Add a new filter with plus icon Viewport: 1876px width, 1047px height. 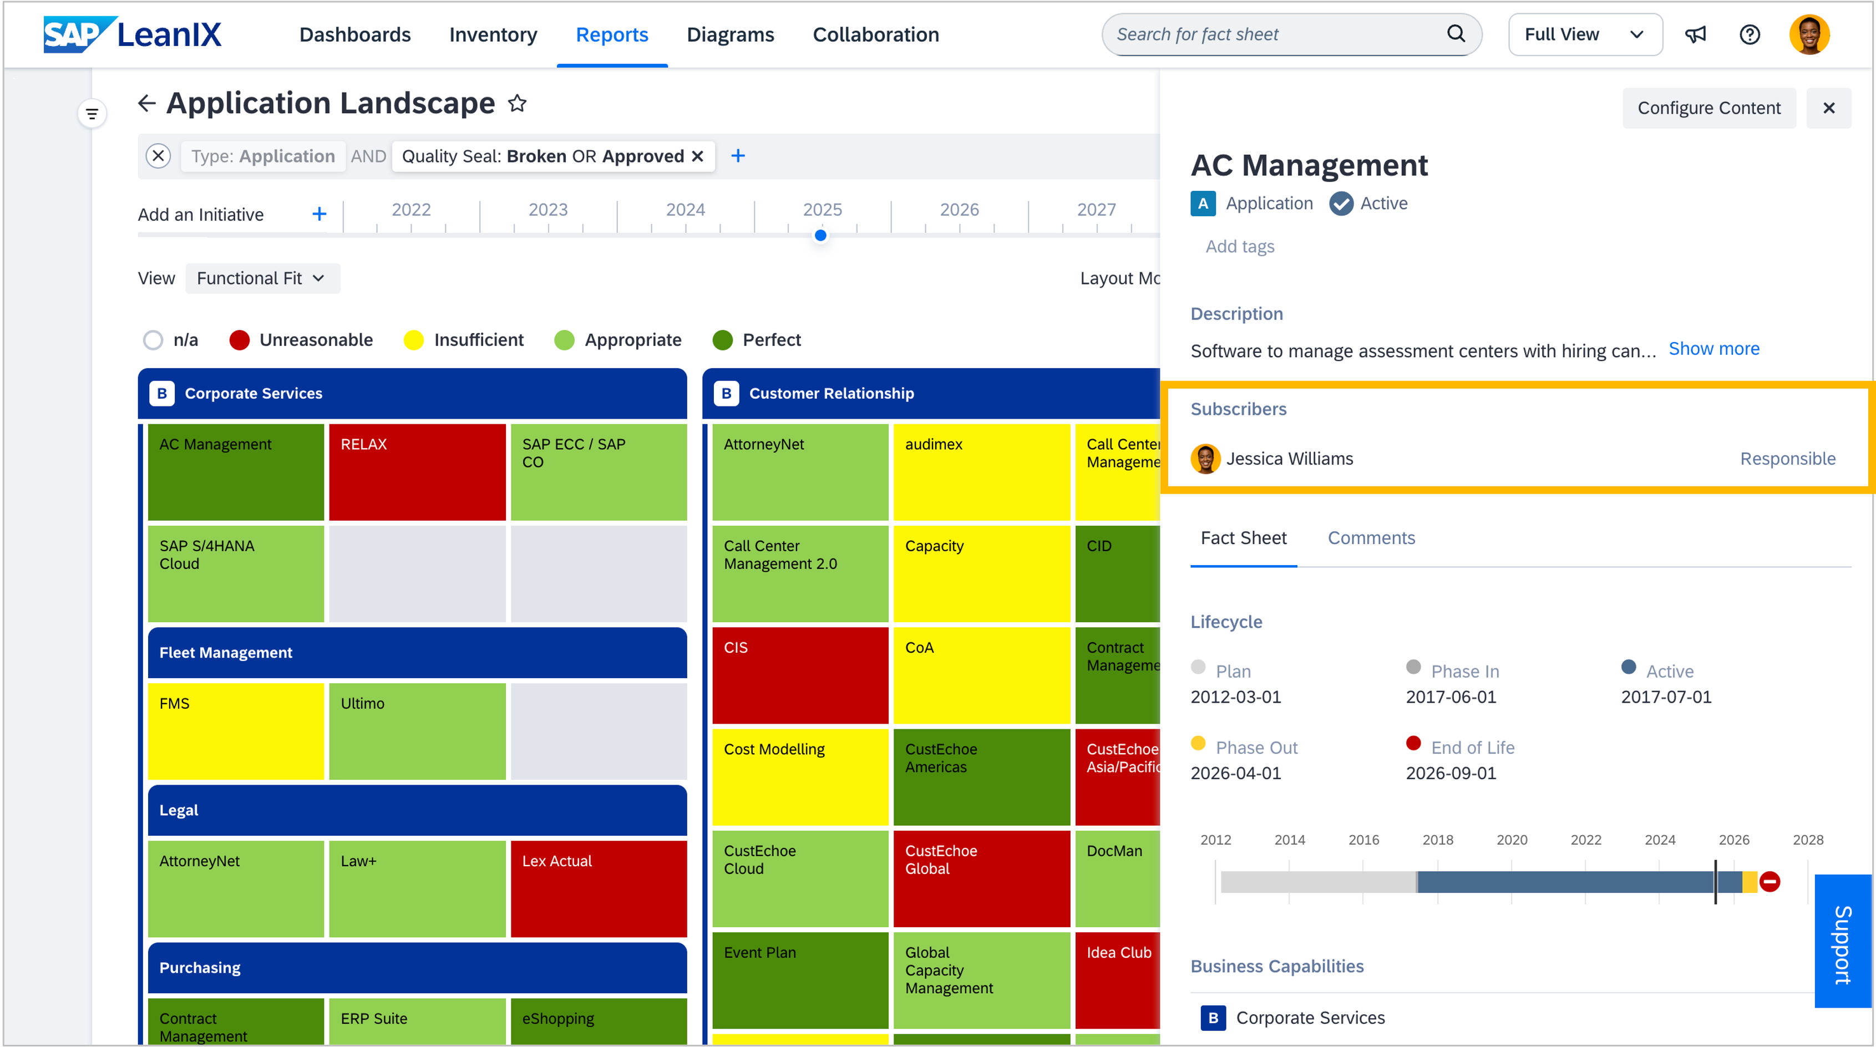click(738, 156)
